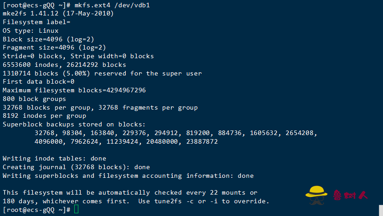Screen dimensions: 383x216
Task: Click the 'Superblock backups stored on blocks' line
Action: coord(74,124)
